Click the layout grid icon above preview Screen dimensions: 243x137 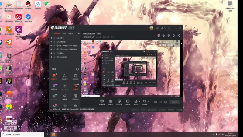click(x=169, y=35)
